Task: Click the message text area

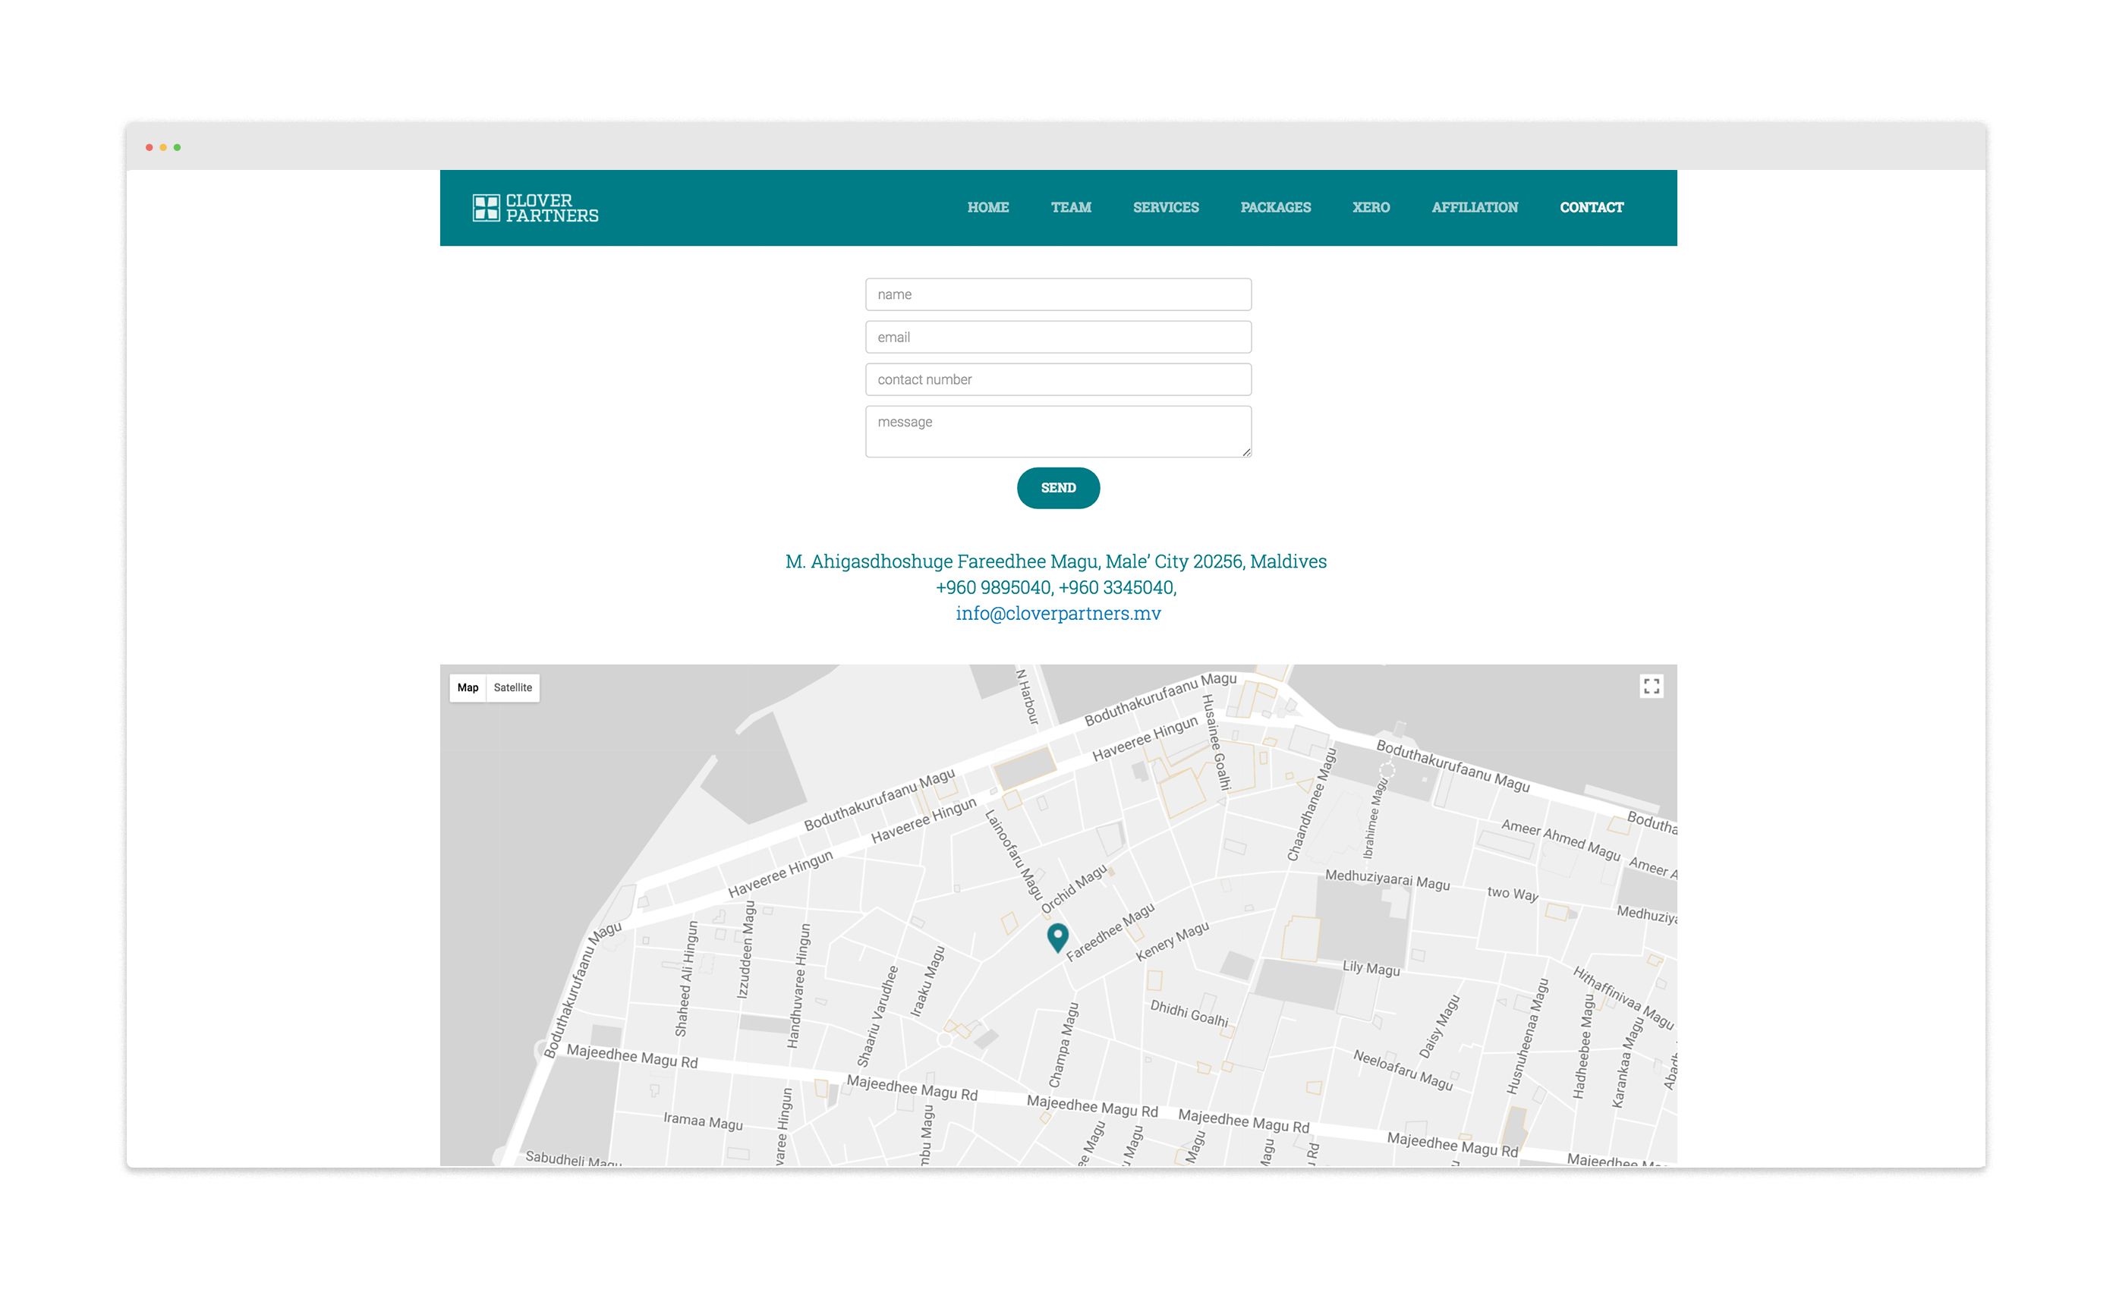Action: pos(1057,431)
